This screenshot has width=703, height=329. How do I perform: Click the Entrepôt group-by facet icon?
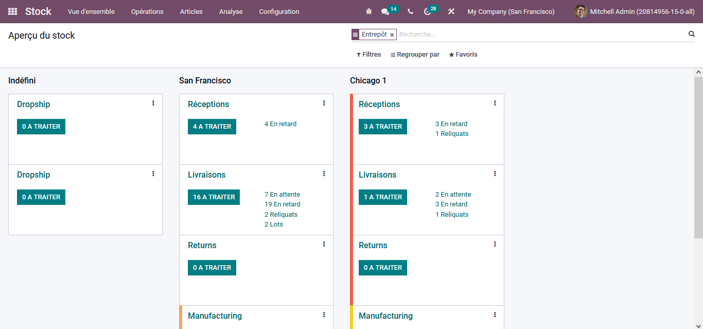click(355, 34)
